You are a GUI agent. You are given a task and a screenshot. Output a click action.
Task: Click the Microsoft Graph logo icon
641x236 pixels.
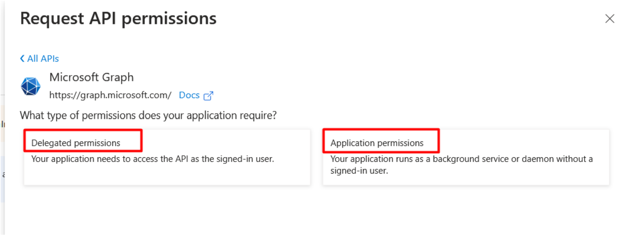click(31, 86)
